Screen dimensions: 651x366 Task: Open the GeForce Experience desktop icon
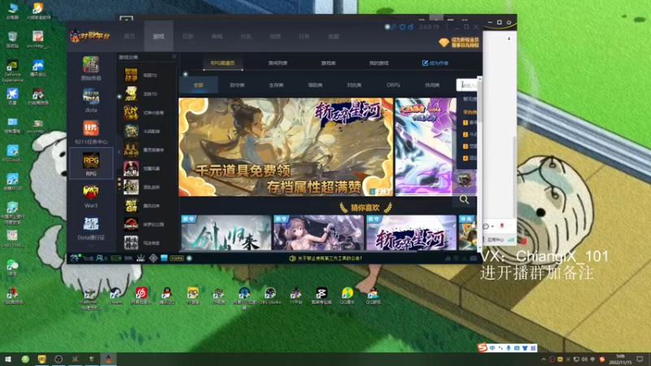click(12, 71)
